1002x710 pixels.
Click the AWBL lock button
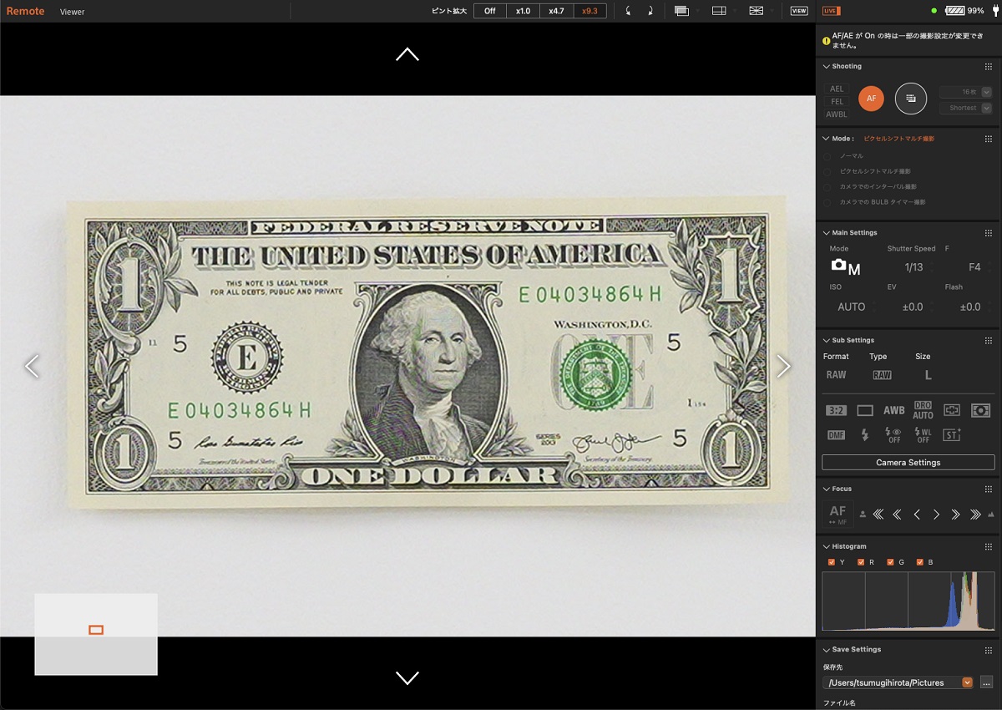(x=837, y=114)
